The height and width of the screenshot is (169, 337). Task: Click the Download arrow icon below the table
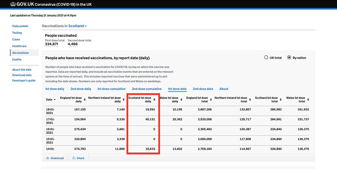[x=48, y=158]
